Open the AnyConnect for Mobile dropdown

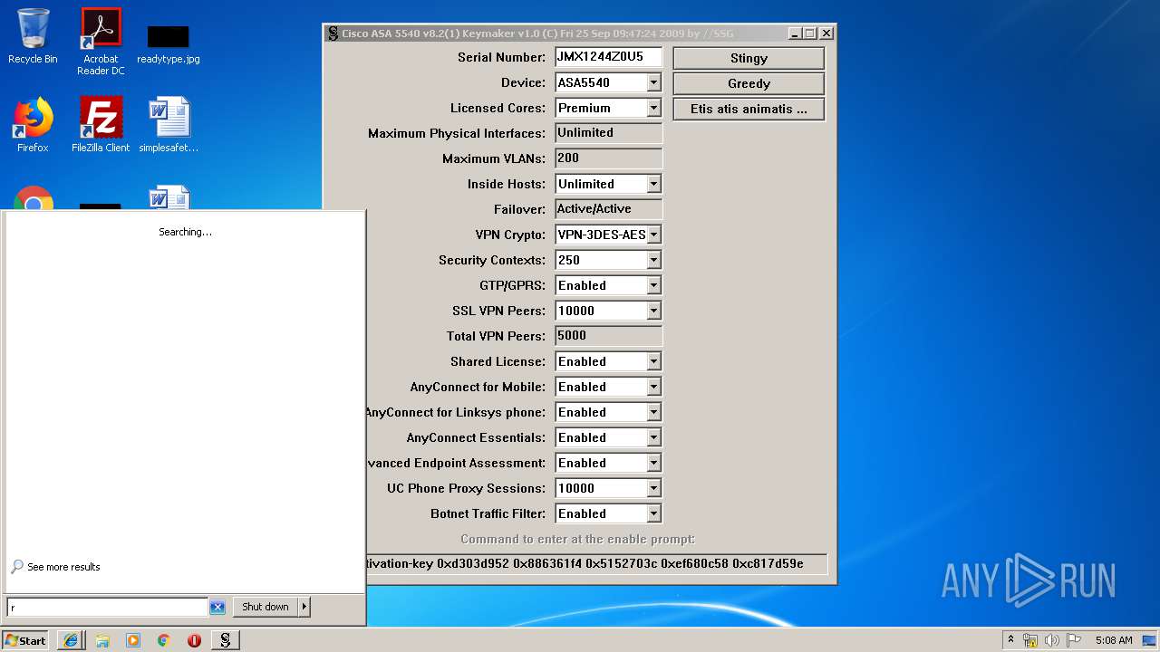654,387
